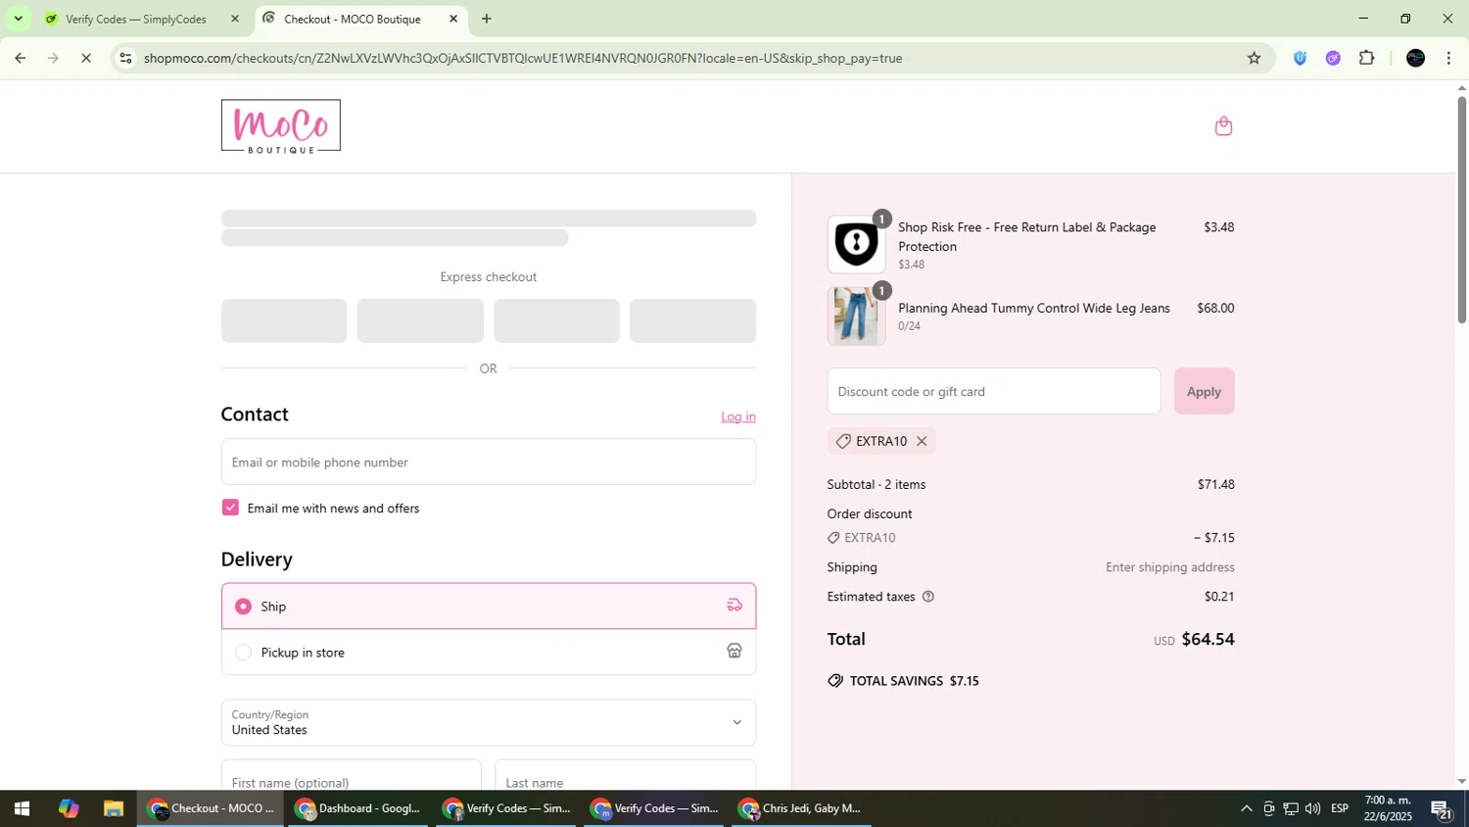
Task: Open the shopping bag cart icon
Action: (x=1223, y=126)
